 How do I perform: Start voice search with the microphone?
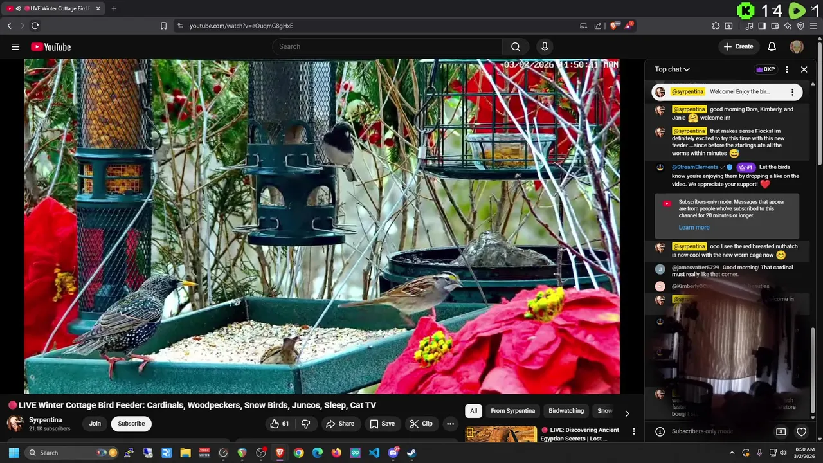545,46
